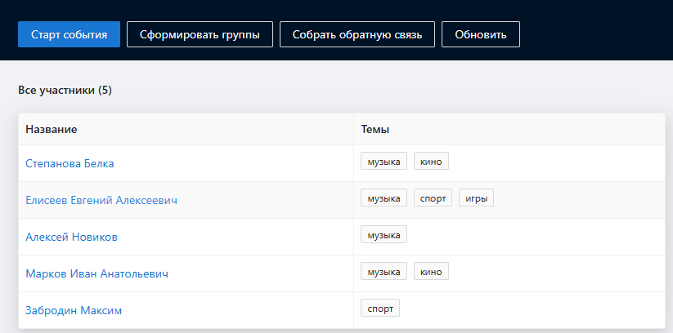Click "музыка" tag in Марков's row

click(x=384, y=272)
